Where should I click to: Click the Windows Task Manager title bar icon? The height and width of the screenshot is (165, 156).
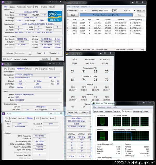click(93, 103)
